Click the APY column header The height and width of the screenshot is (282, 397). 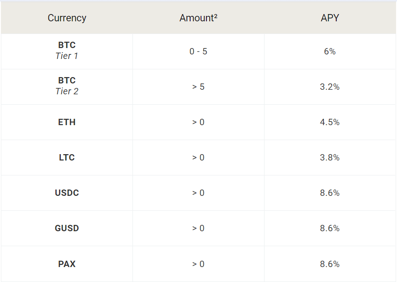[330, 18]
